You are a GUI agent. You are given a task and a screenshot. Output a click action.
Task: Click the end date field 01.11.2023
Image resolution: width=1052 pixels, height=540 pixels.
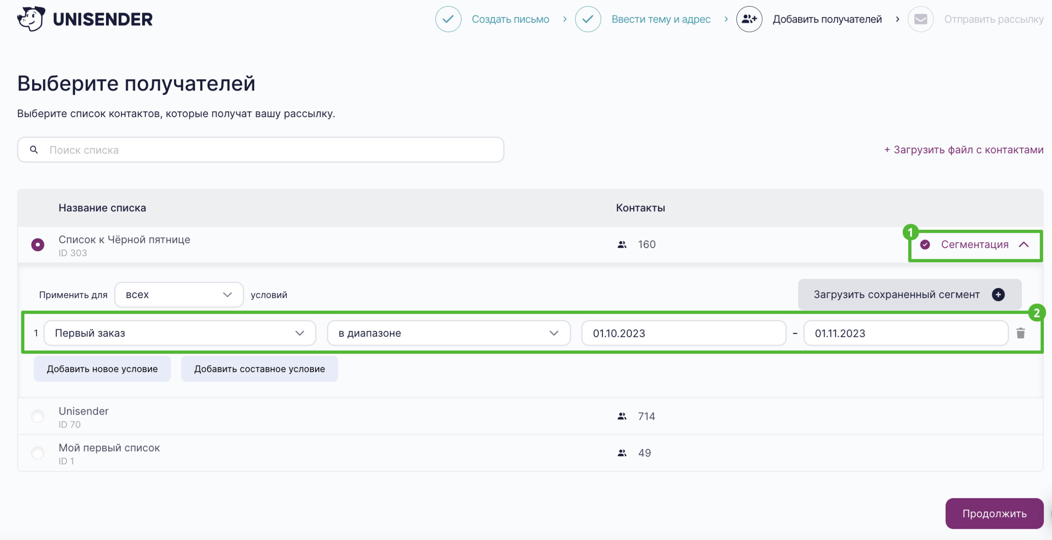906,333
